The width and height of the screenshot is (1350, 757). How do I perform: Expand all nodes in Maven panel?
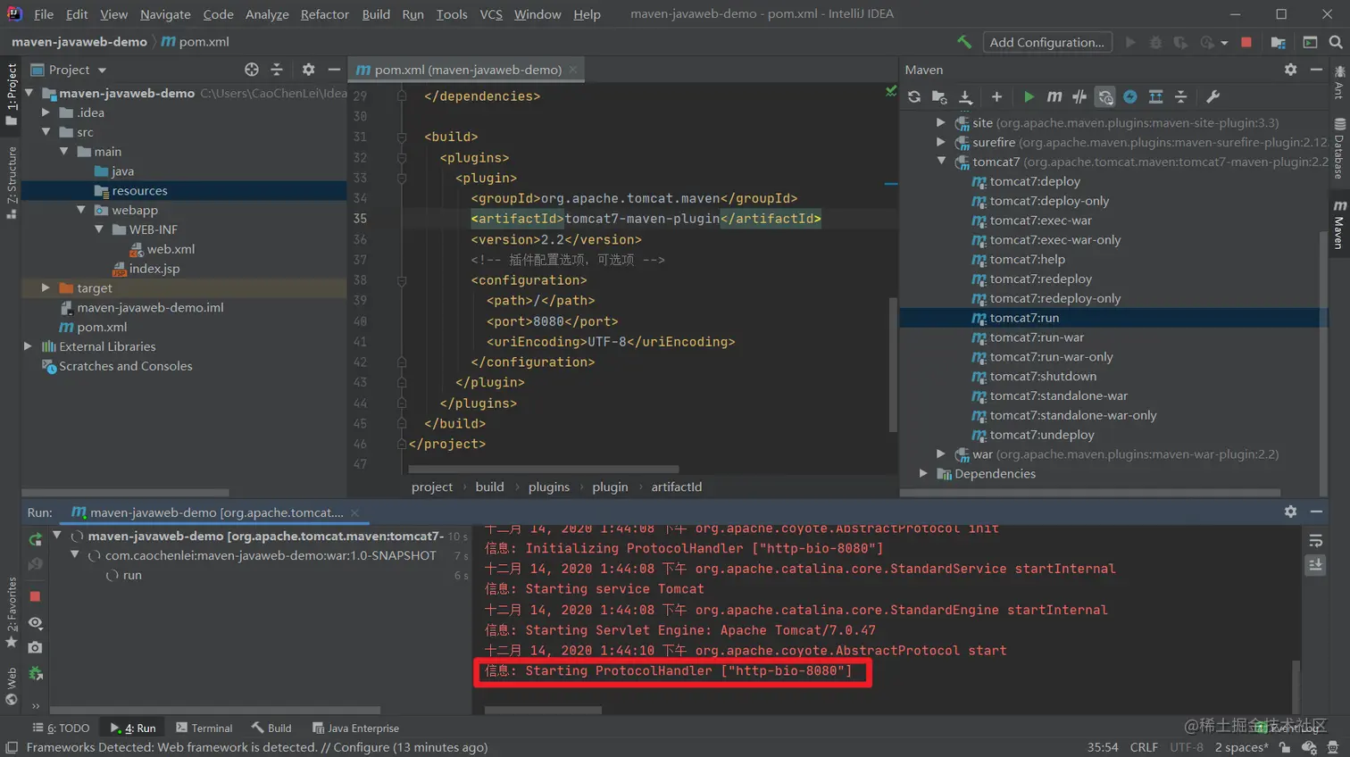1155,96
